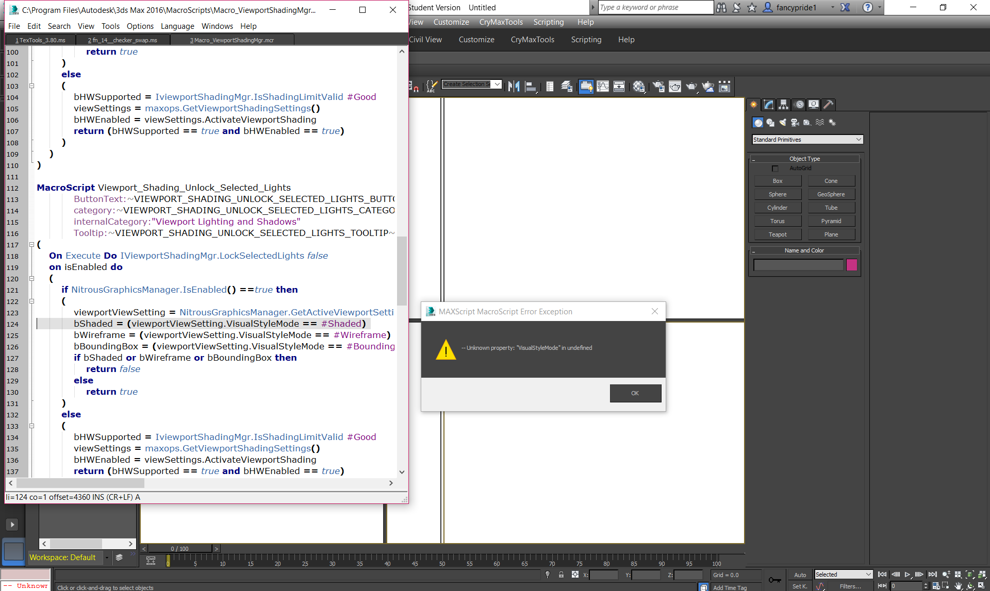The height and width of the screenshot is (591, 990).
Task: Select the Systems gears icon
Action: click(x=832, y=123)
